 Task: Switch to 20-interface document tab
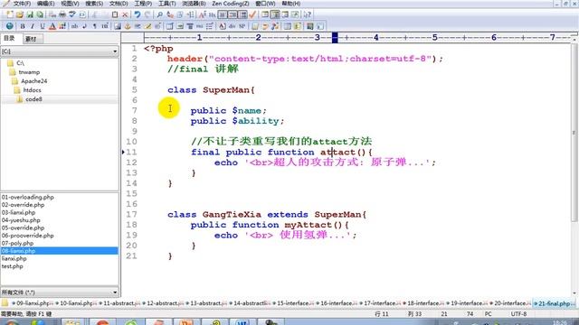click(x=510, y=303)
